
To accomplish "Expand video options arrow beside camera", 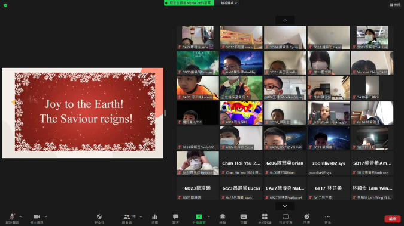I will tap(46, 216).
